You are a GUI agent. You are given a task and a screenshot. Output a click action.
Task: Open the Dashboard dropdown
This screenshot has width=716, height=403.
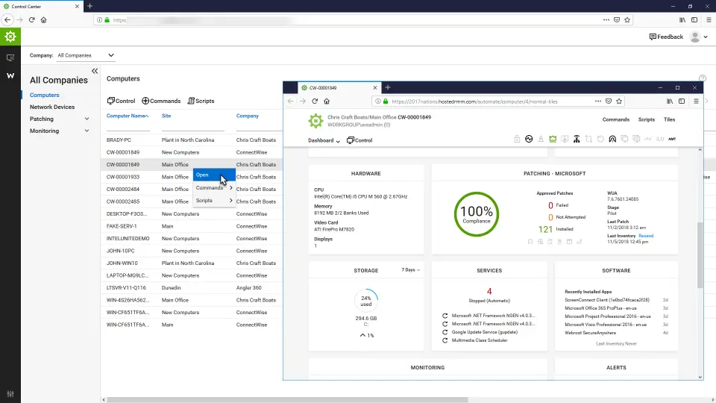(x=324, y=141)
